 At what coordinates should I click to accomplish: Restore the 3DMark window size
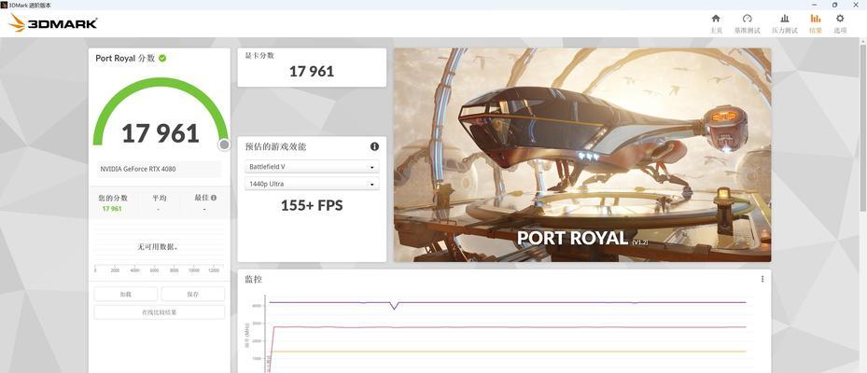click(834, 5)
